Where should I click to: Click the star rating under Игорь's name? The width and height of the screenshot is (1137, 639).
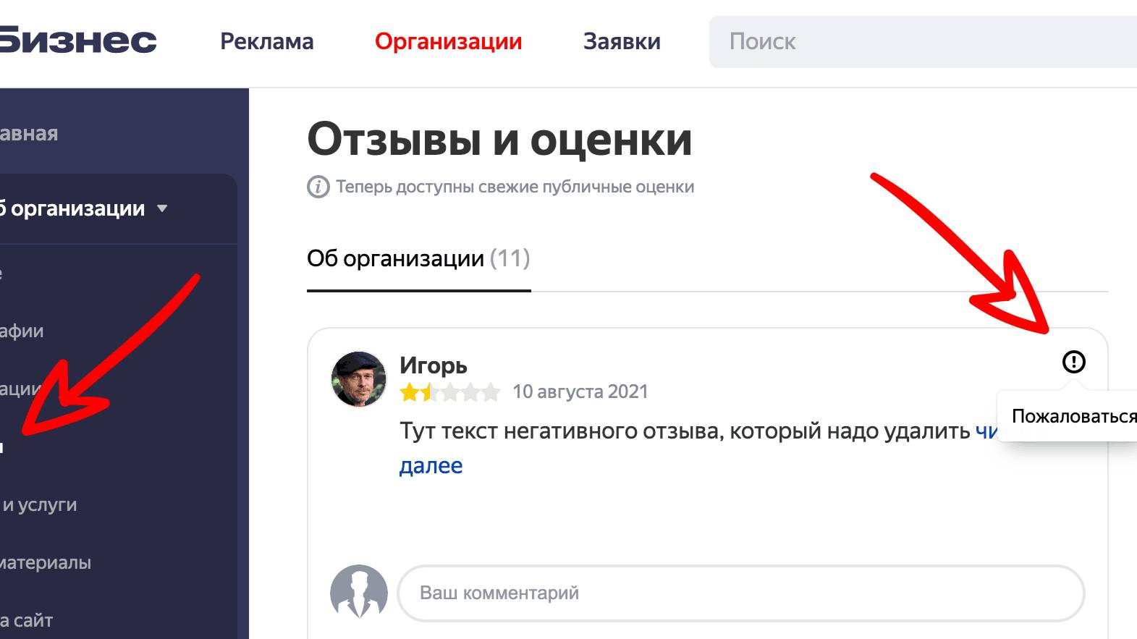pyautogui.click(x=450, y=392)
